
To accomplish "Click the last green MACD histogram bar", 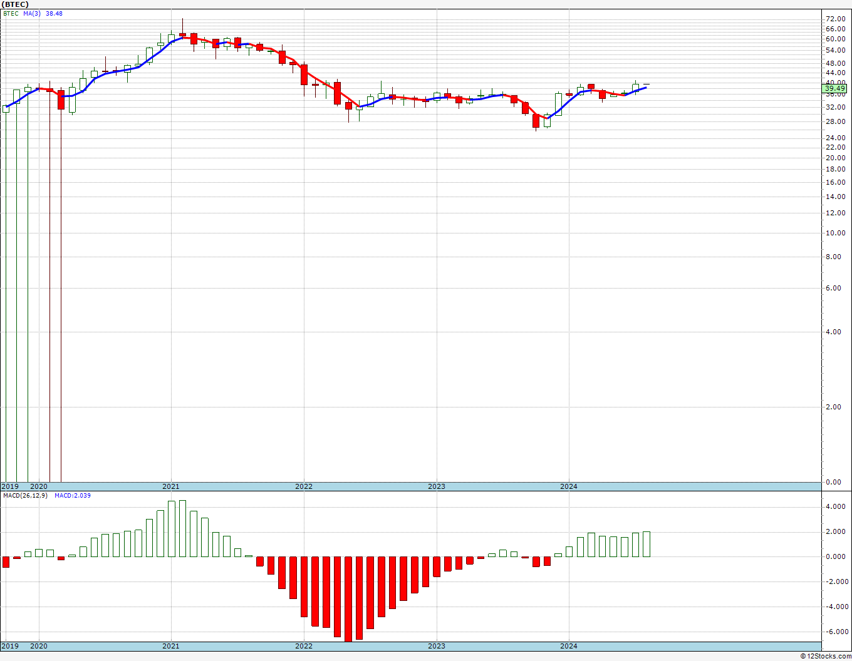I will [x=647, y=544].
